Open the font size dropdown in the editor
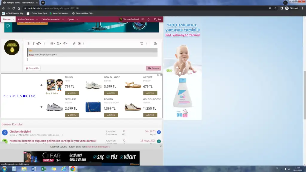 (39, 44)
